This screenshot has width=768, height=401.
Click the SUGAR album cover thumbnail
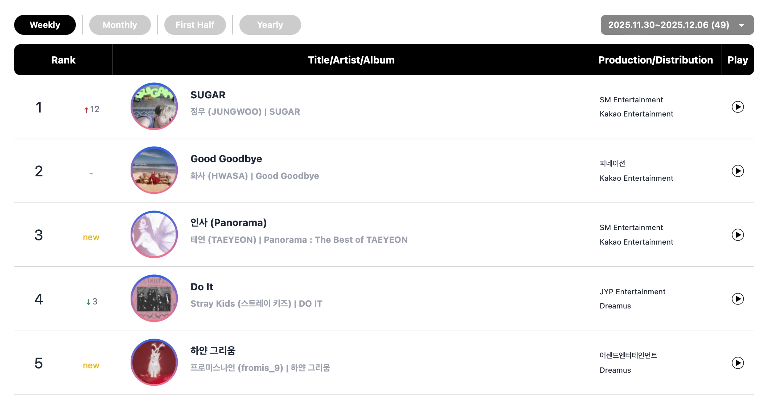click(154, 106)
